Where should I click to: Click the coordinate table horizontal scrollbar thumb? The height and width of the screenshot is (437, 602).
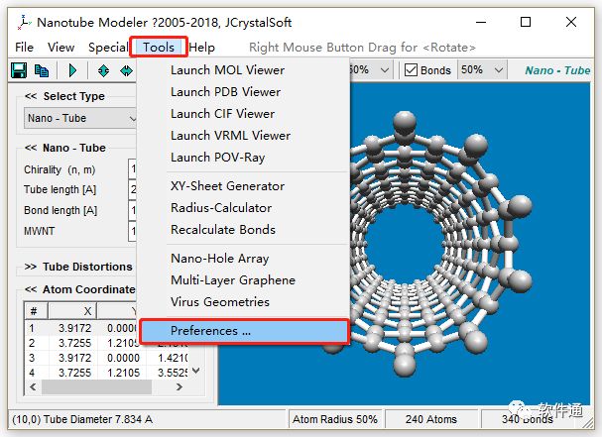pos(96,386)
